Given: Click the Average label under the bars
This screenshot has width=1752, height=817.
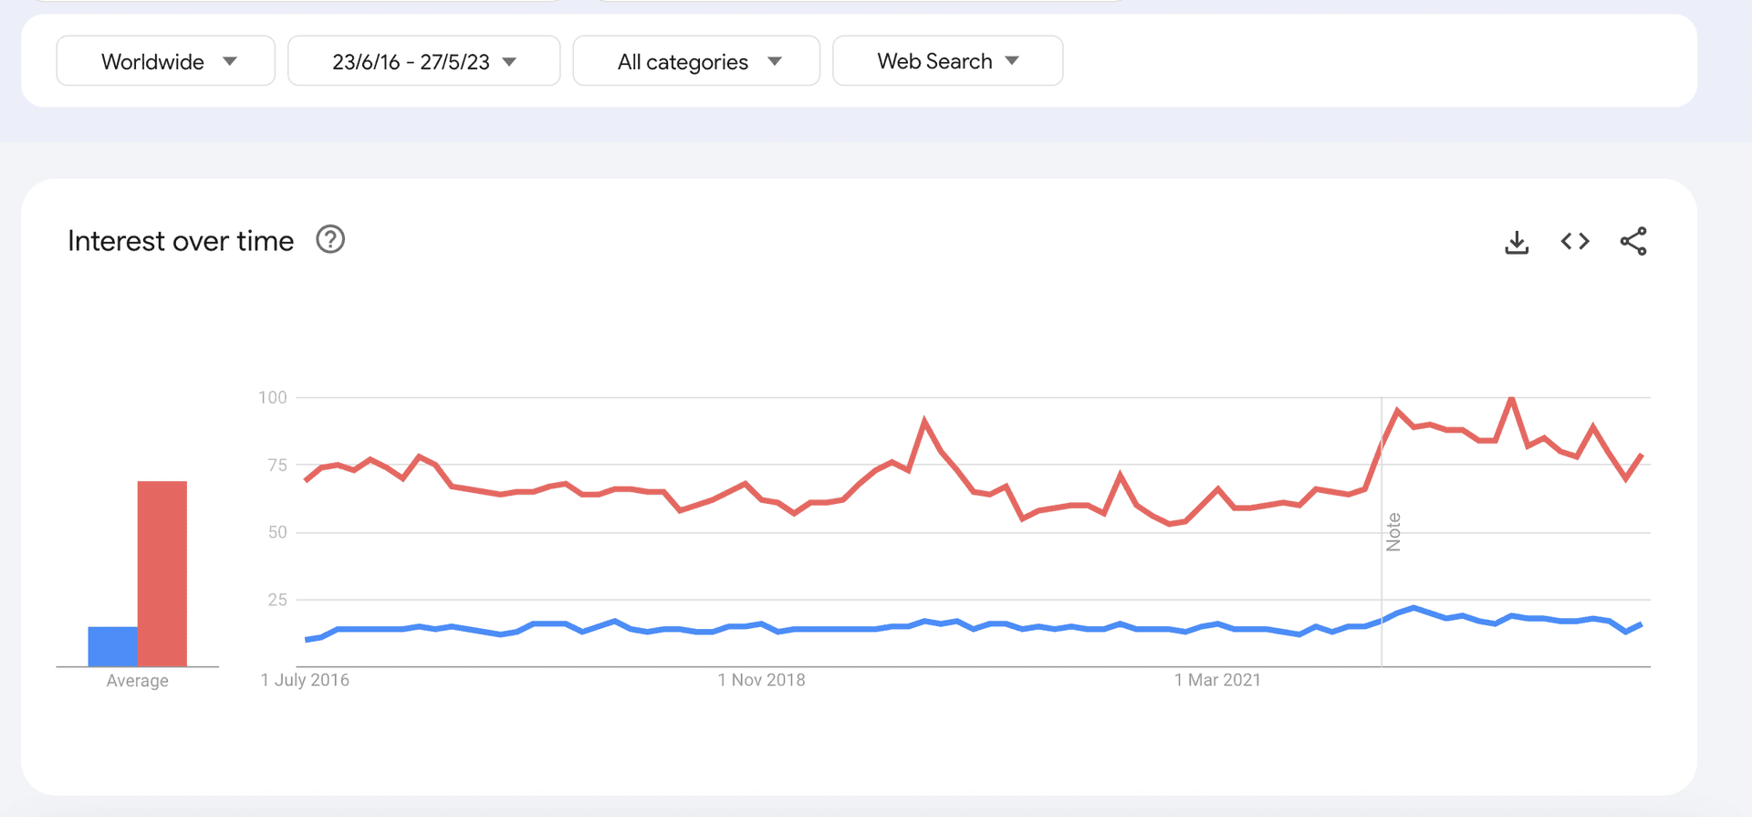Looking at the screenshot, I should coord(137,681).
